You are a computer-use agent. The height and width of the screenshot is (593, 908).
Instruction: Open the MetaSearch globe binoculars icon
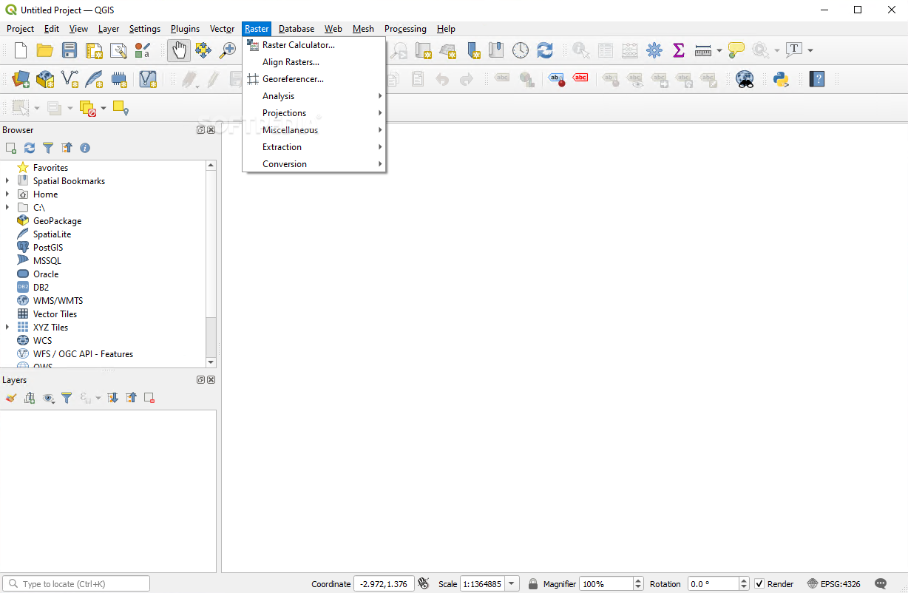(745, 79)
